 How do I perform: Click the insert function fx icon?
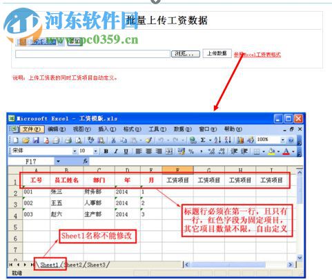86,161
